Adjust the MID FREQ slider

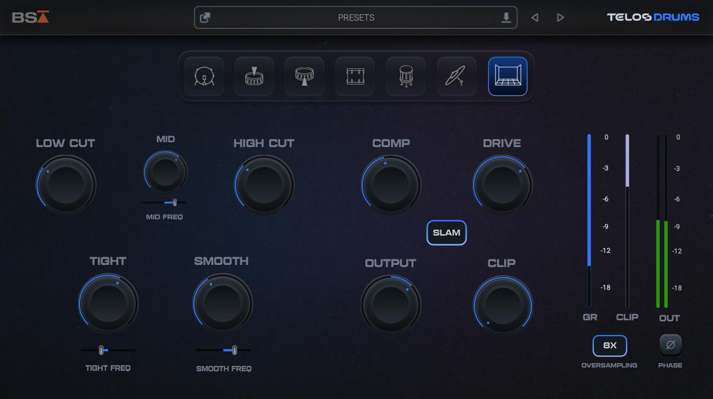pos(175,202)
